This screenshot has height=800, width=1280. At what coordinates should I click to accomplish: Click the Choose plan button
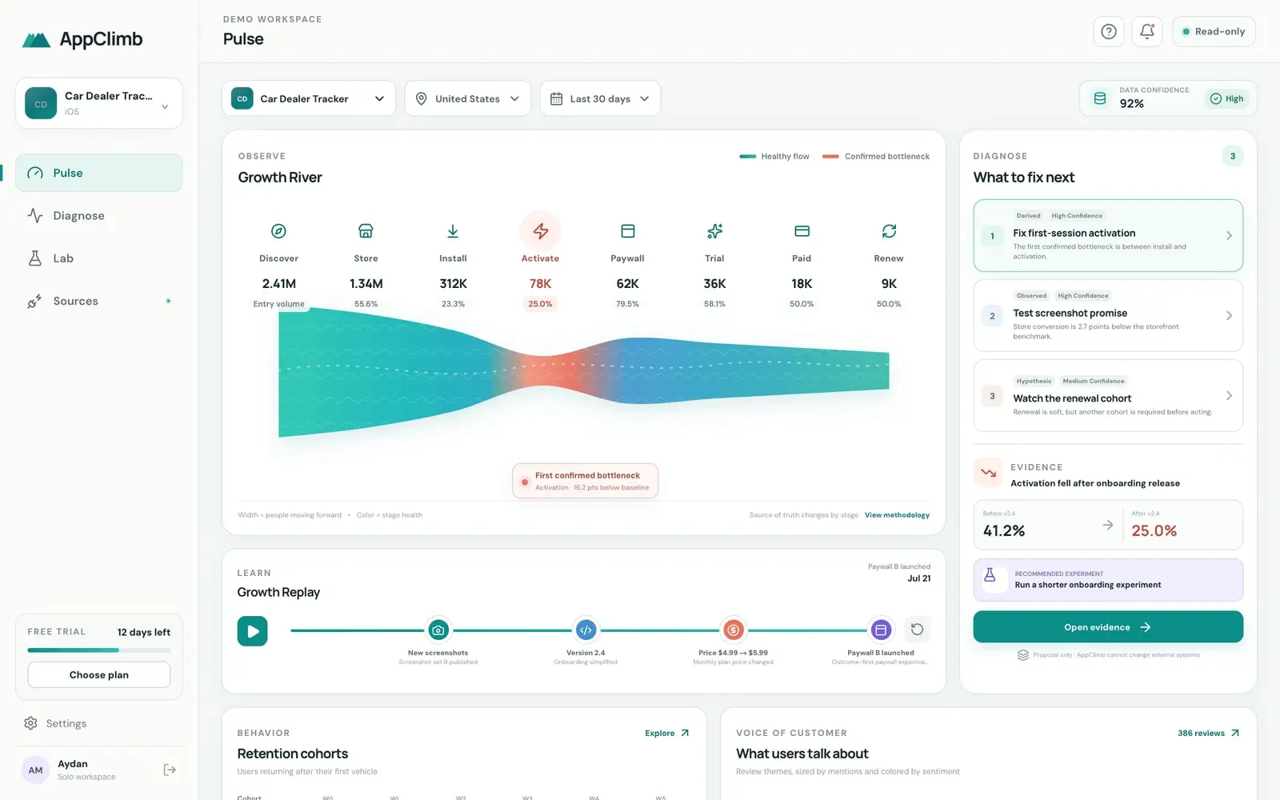99,674
